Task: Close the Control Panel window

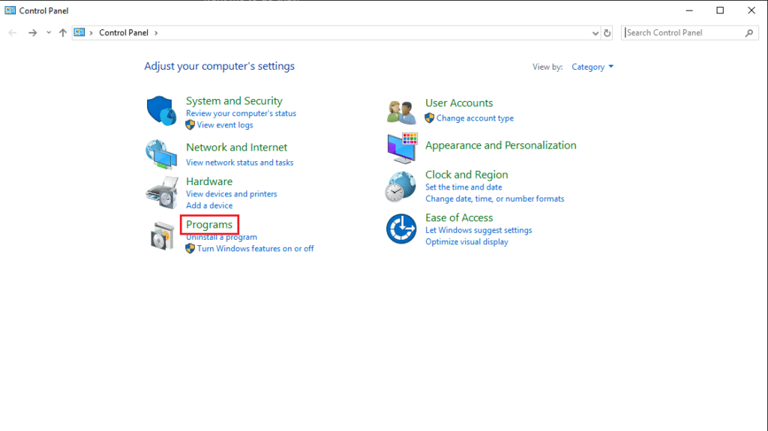Action: pyautogui.click(x=751, y=10)
